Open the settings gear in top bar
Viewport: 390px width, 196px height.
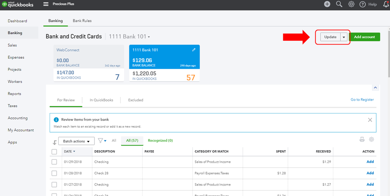pos(351,4)
